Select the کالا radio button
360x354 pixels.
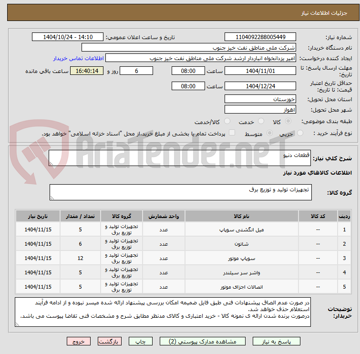pos(288,121)
